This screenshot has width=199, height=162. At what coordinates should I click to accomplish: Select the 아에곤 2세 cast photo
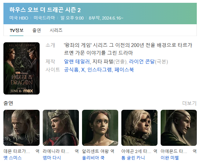pyautogui.click(x=139, y=128)
